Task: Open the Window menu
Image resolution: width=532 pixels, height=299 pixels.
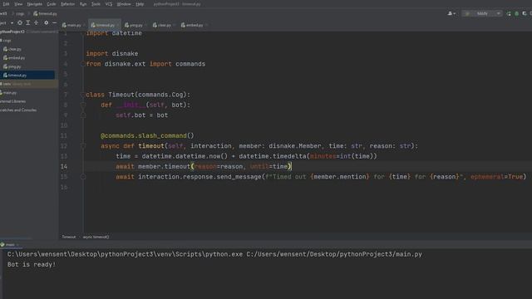Action: click(x=124, y=4)
